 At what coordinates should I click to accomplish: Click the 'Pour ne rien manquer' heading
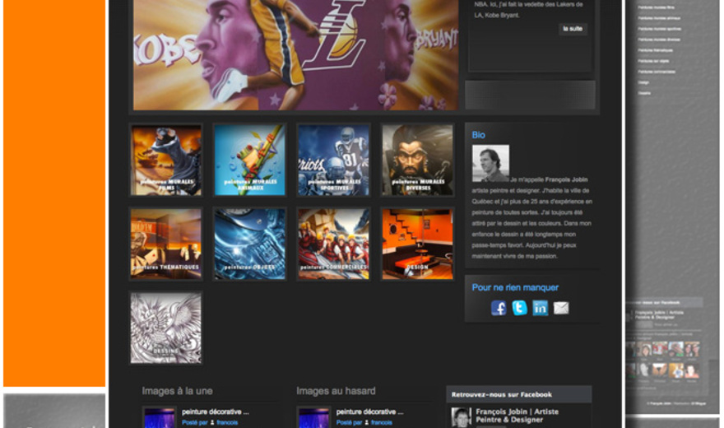(515, 287)
